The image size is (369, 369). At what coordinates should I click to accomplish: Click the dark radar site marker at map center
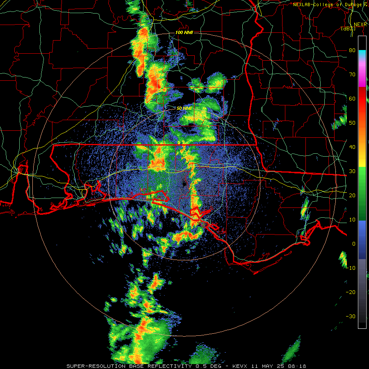(184, 184)
